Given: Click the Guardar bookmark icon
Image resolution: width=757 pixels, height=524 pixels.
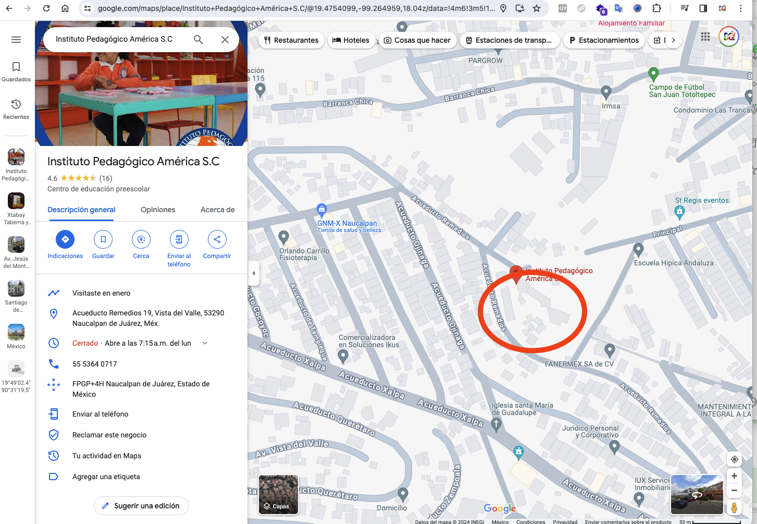Looking at the screenshot, I should click(103, 239).
